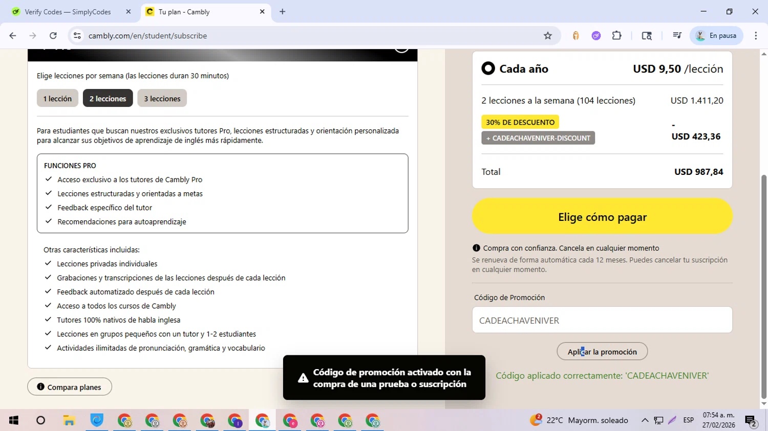The height and width of the screenshot is (431, 768).
Task: Open the 'Compara planes' button
Action: point(70,387)
